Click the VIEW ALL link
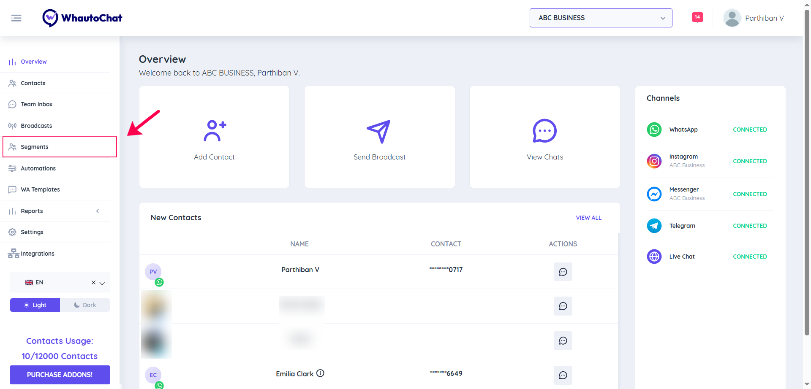The height and width of the screenshot is (389, 811). [588, 218]
